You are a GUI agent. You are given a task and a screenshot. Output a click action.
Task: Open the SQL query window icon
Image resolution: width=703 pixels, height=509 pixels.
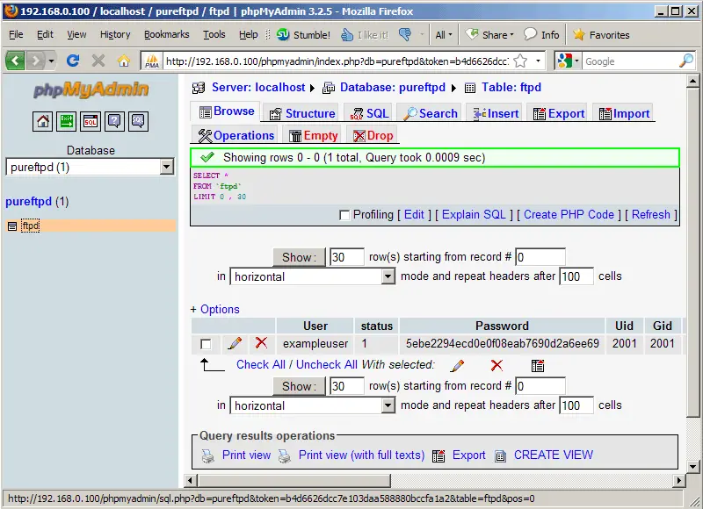tap(91, 121)
